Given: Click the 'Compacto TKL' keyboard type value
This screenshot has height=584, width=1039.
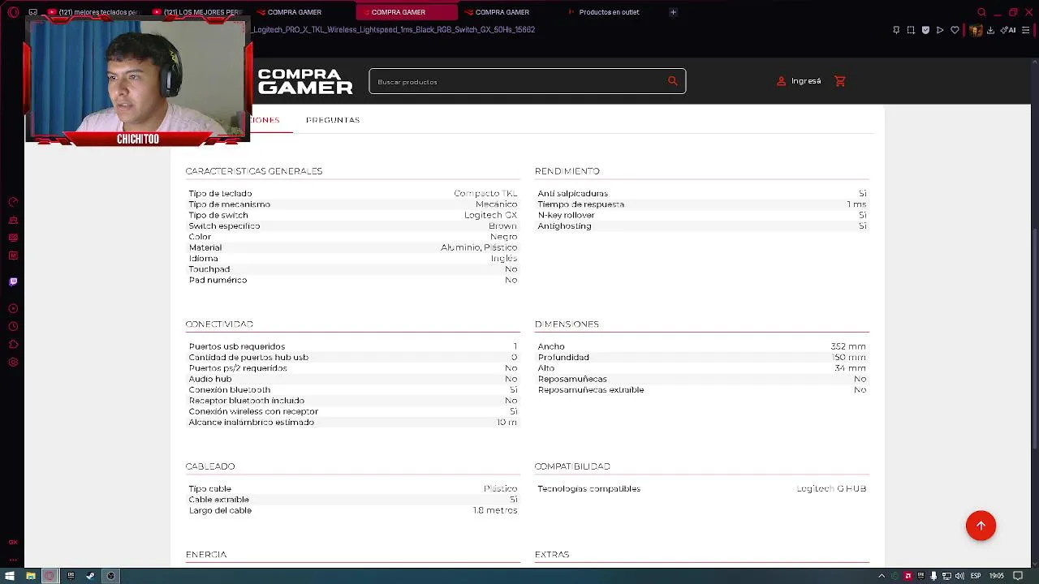Looking at the screenshot, I should click(485, 194).
